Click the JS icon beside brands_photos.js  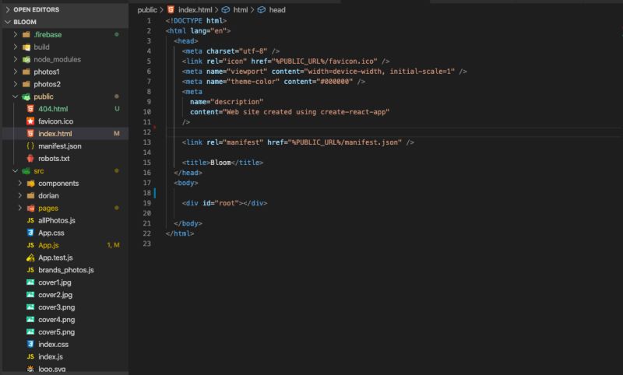tap(30, 270)
